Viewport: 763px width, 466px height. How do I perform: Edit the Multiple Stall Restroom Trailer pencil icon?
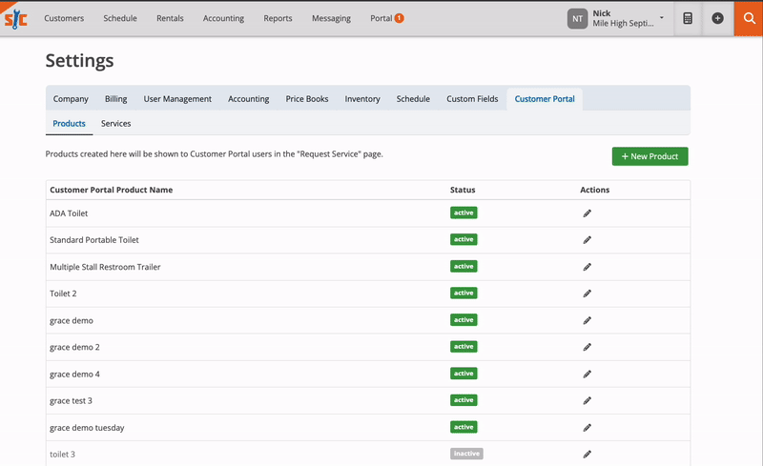tap(588, 267)
